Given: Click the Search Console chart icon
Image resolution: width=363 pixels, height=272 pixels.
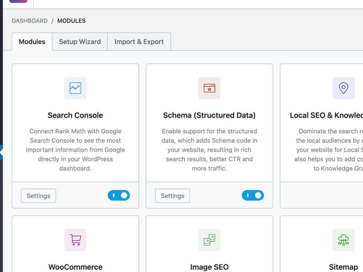Looking at the screenshot, I should (75, 88).
